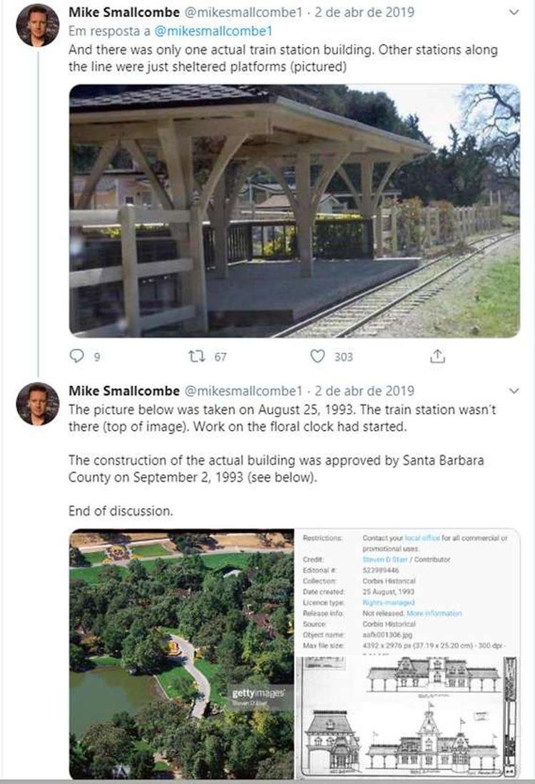Click the reply speech bubble icon

(x=77, y=355)
